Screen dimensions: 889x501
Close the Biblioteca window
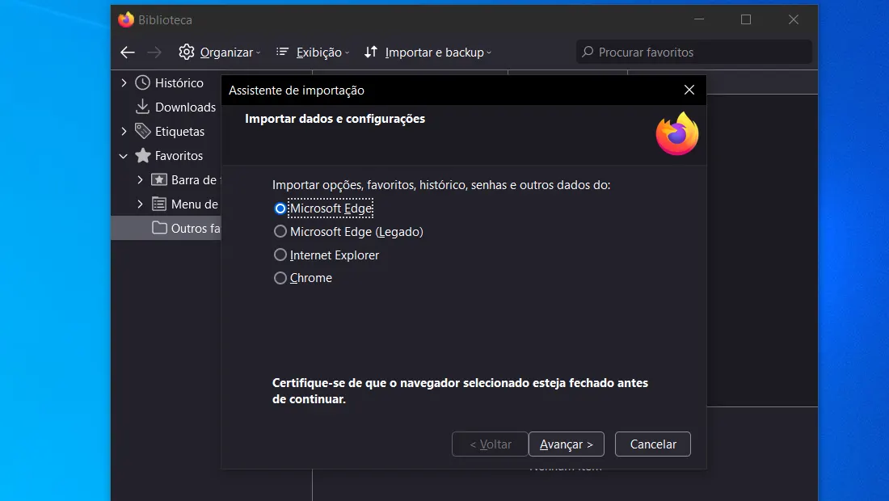point(794,20)
